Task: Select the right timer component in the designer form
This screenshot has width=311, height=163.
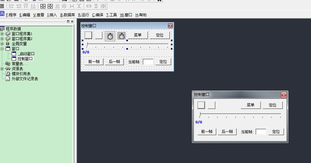Action: coord(122,36)
